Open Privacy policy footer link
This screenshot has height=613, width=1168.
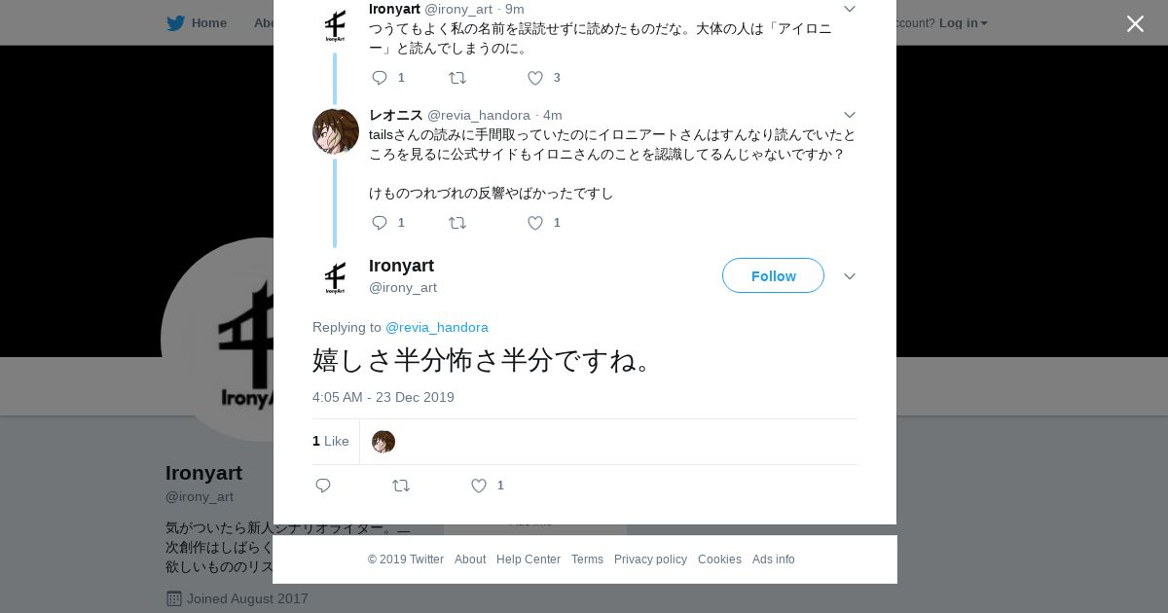pos(650,559)
